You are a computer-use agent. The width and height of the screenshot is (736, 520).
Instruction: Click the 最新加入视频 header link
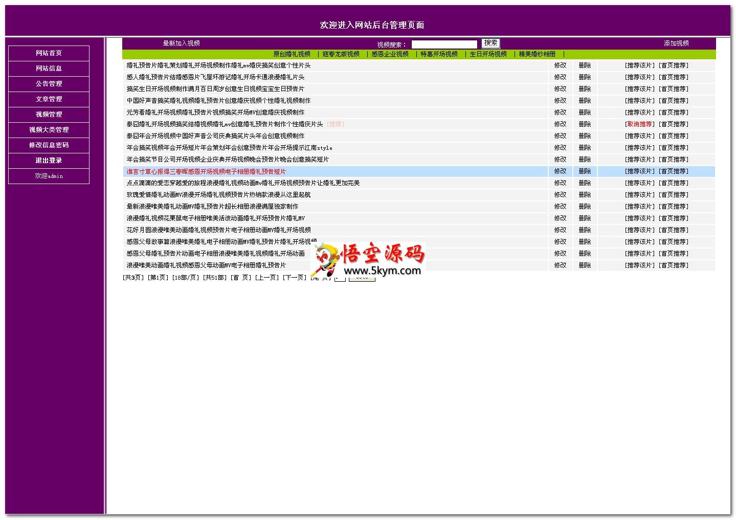181,43
